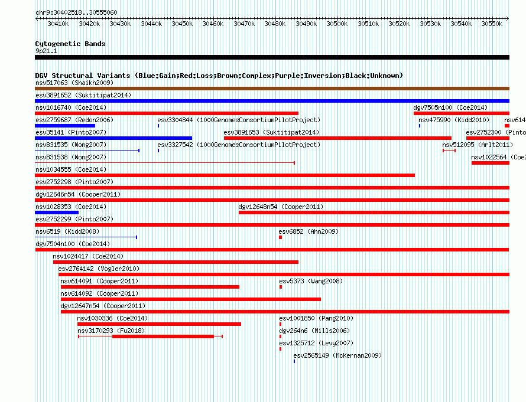Click nsv1034555 (Coe2014) label

[71, 169]
